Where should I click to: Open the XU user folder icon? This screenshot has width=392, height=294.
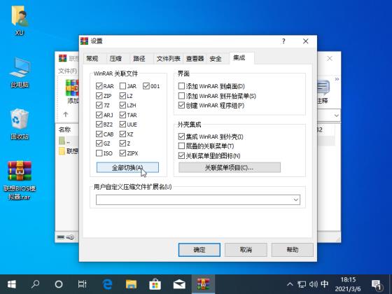click(20, 21)
